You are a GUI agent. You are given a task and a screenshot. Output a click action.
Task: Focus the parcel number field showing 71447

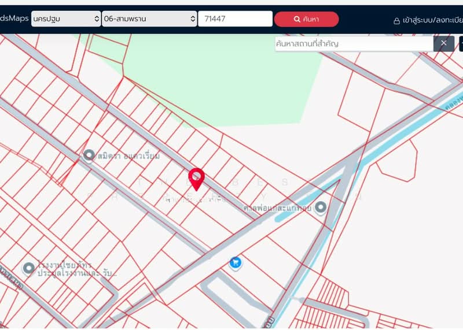(234, 19)
